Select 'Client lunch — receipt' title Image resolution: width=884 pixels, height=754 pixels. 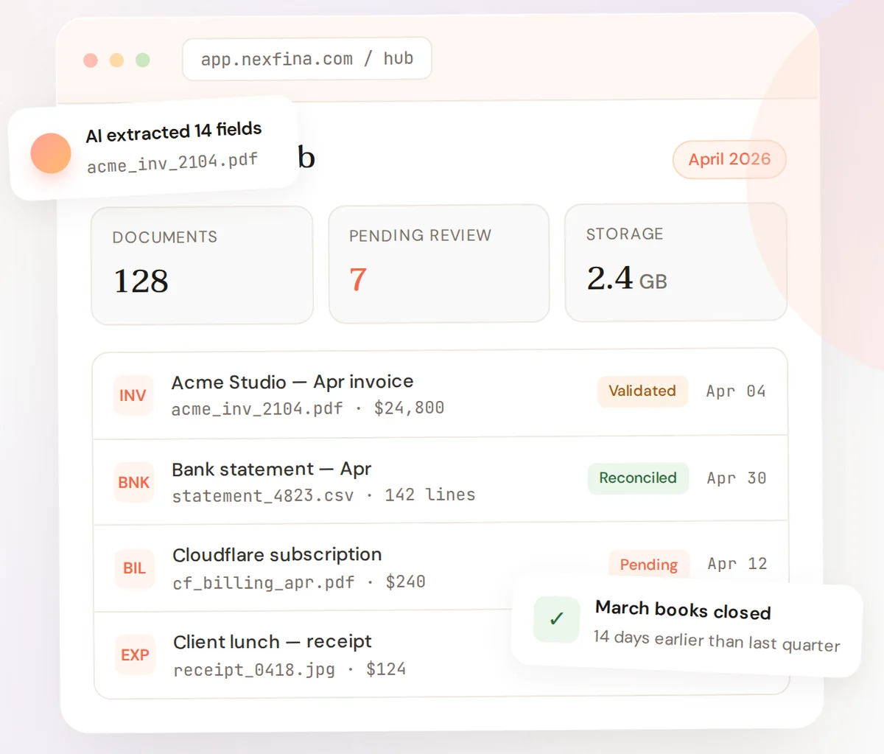click(x=273, y=642)
